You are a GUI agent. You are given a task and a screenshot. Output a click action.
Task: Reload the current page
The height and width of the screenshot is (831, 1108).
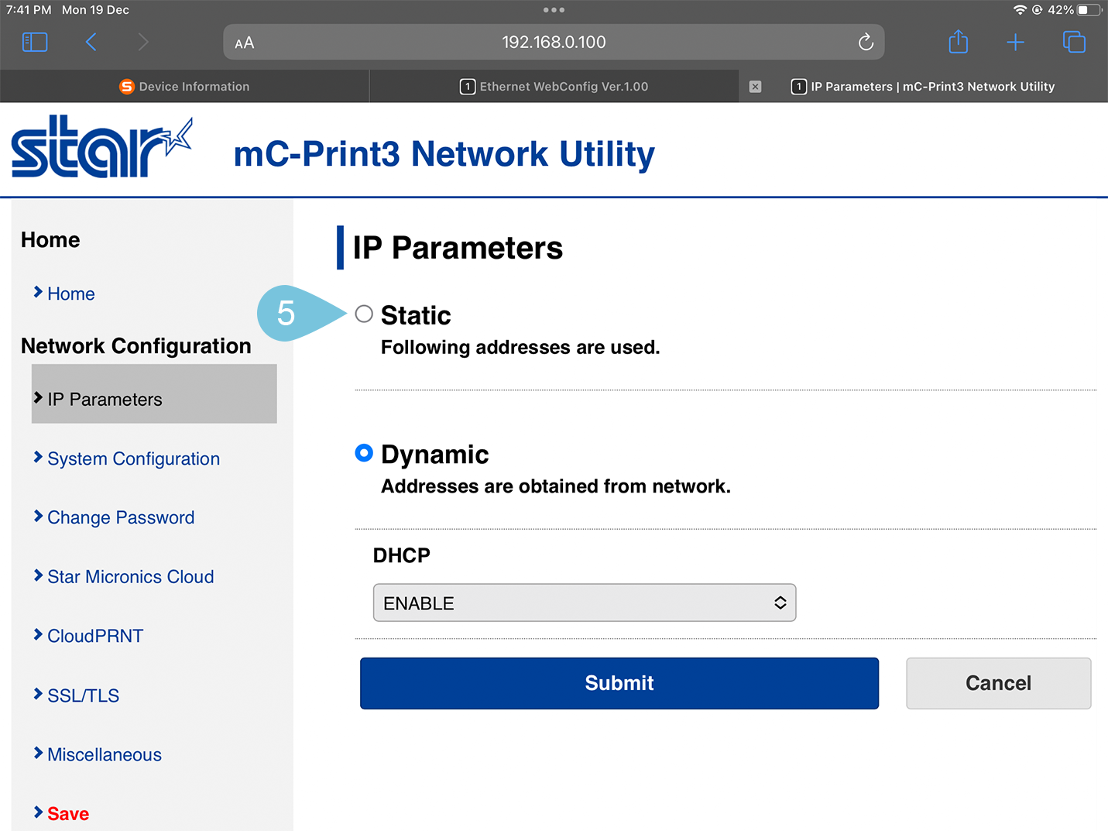pos(865,42)
